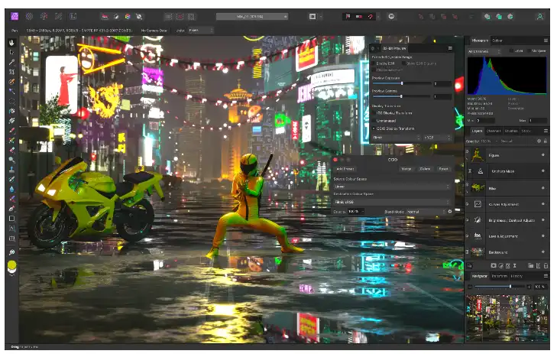Select the Crop tool
This screenshot has width=557, height=354.
click(x=11, y=72)
